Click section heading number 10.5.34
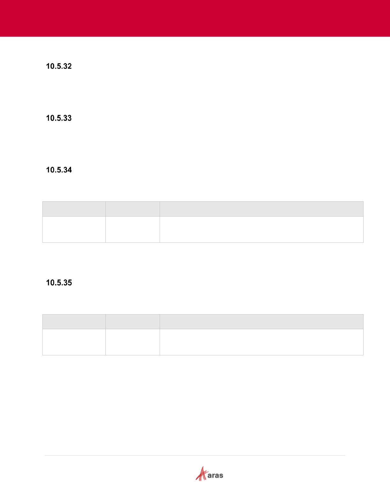Screen dimensions: 390x482 coord(59,170)
